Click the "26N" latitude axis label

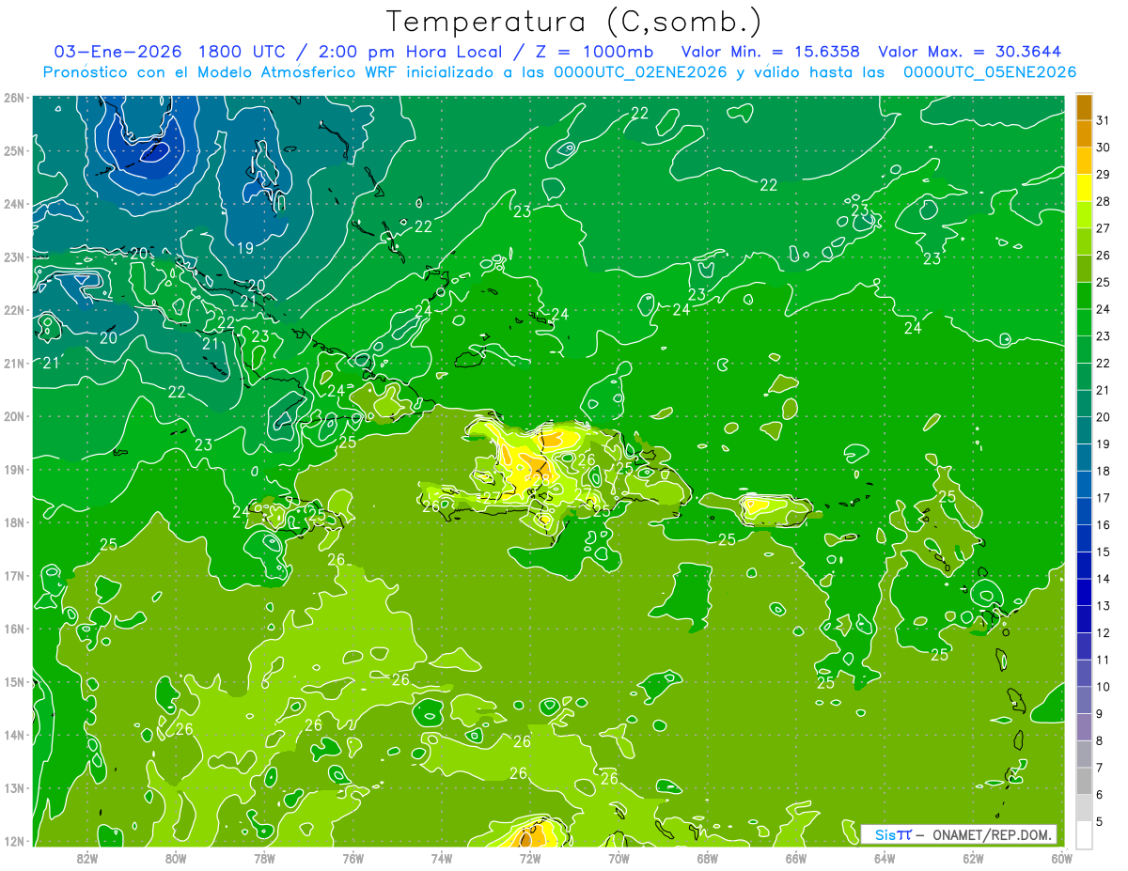13,98
